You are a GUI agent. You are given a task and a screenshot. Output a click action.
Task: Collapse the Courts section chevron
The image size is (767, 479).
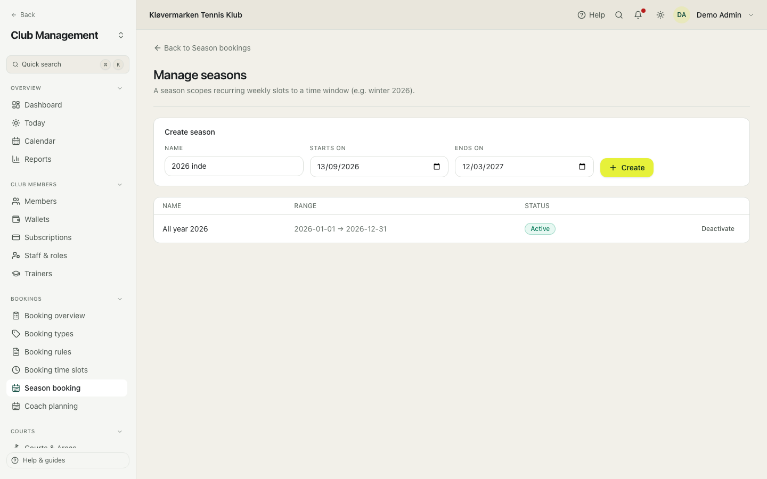click(120, 432)
